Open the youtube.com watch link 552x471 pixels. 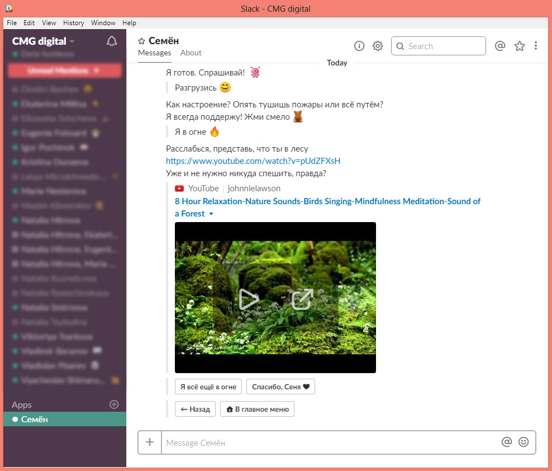point(253,161)
